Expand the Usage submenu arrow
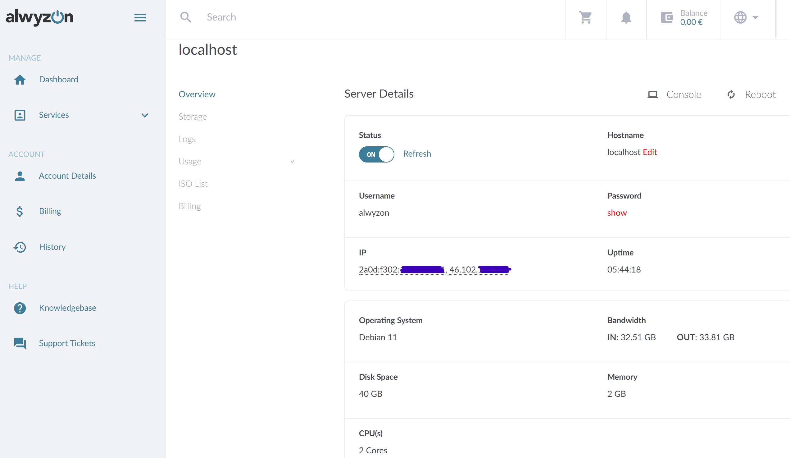 click(292, 162)
